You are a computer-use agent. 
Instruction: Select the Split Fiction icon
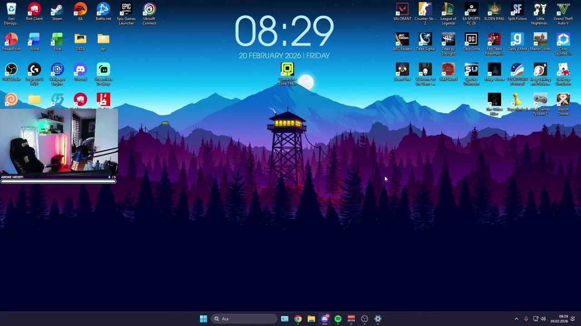[x=517, y=12]
